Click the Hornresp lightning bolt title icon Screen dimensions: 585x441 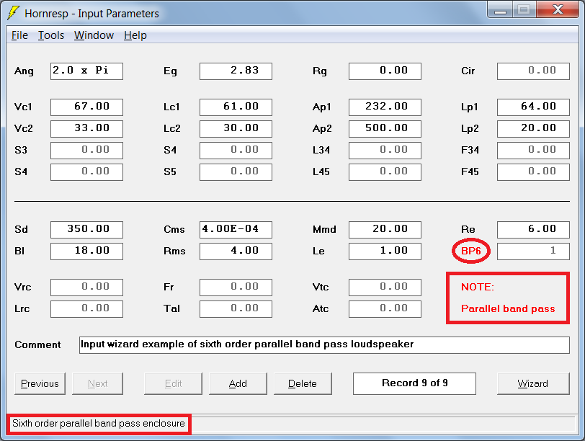click(14, 13)
